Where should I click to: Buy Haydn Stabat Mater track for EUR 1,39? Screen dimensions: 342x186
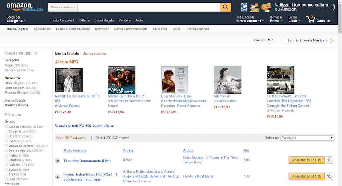pos(306,176)
